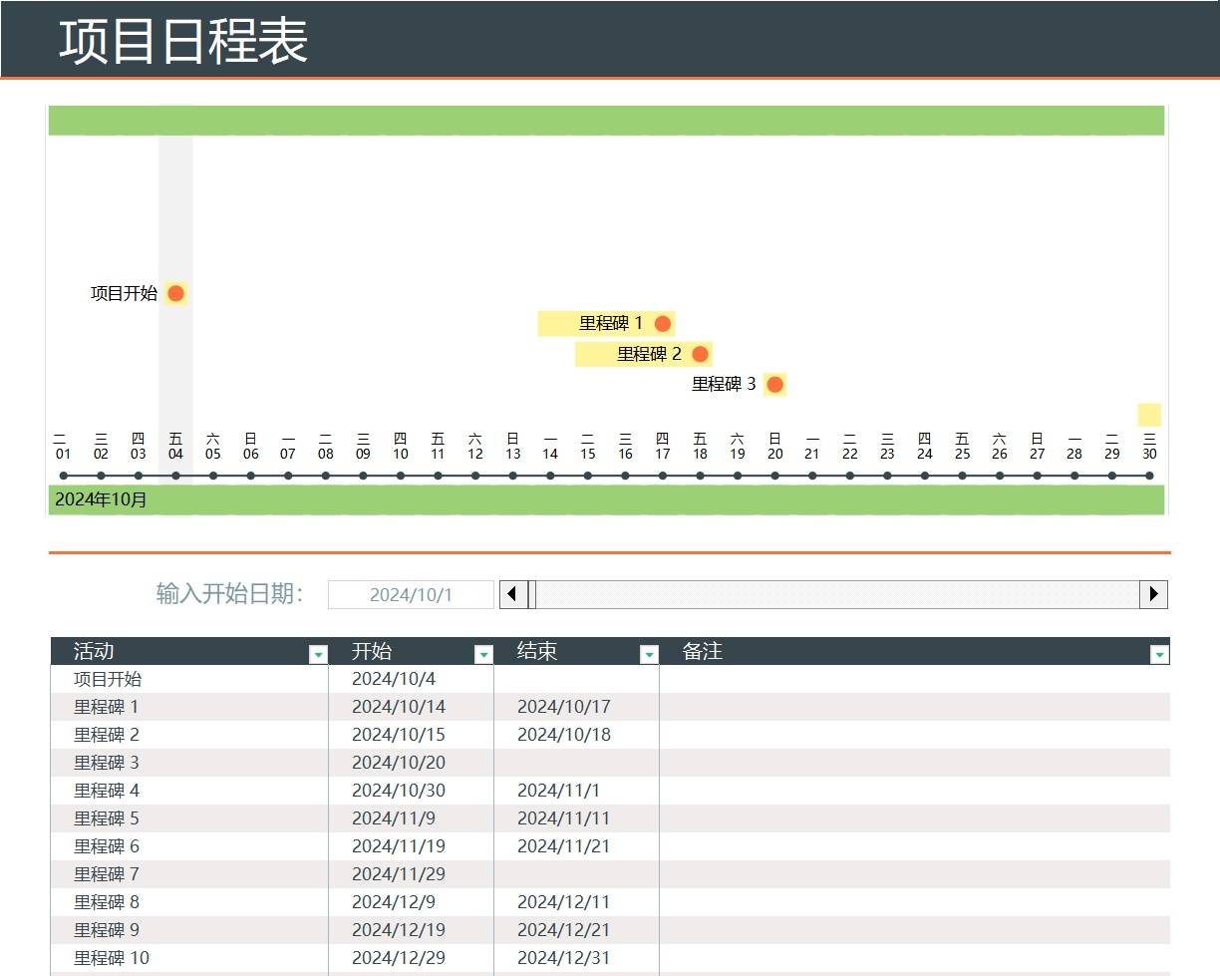Click the right scroll arrow of date slider
This screenshot has height=976, width=1220.
(x=1155, y=593)
